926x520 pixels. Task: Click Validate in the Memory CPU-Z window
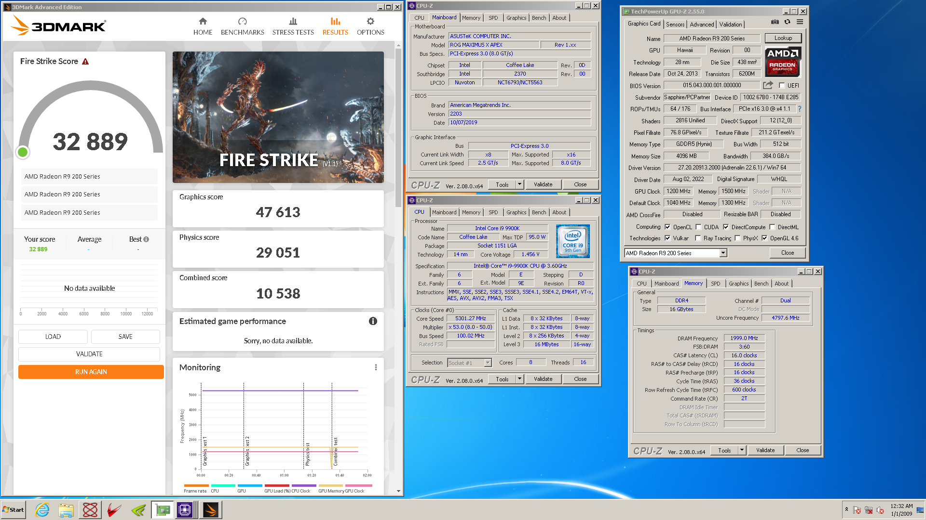(765, 450)
